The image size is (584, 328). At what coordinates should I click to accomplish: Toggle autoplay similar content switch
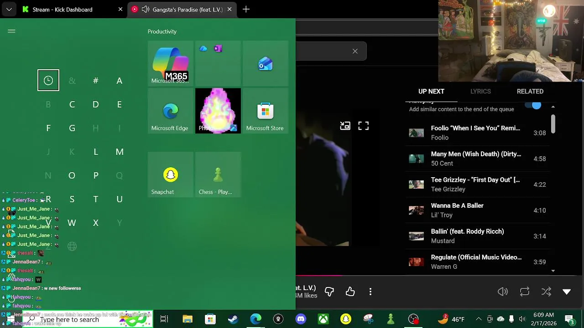(533, 106)
